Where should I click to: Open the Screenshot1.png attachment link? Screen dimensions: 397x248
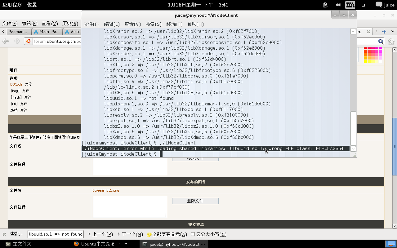point(106,190)
